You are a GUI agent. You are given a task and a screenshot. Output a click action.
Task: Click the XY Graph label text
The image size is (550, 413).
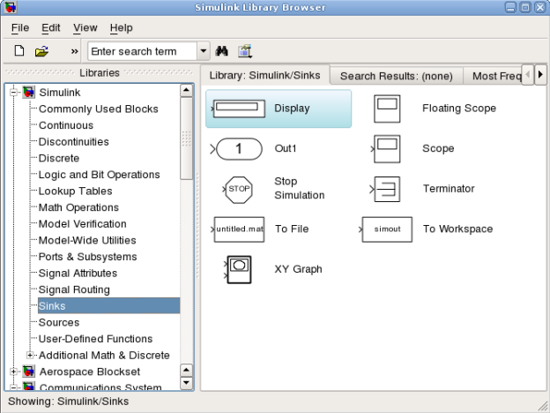[x=298, y=269]
